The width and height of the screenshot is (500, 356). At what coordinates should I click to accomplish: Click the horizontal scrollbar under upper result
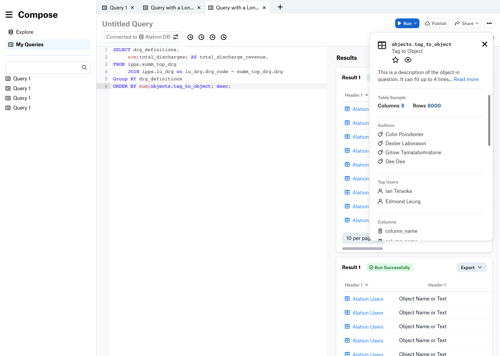point(362,249)
